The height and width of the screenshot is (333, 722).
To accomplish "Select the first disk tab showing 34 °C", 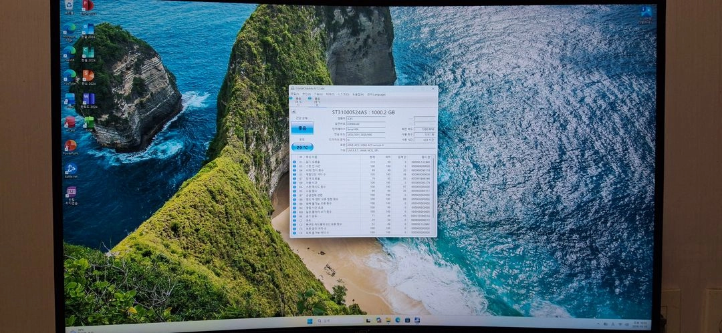I will (297, 101).
